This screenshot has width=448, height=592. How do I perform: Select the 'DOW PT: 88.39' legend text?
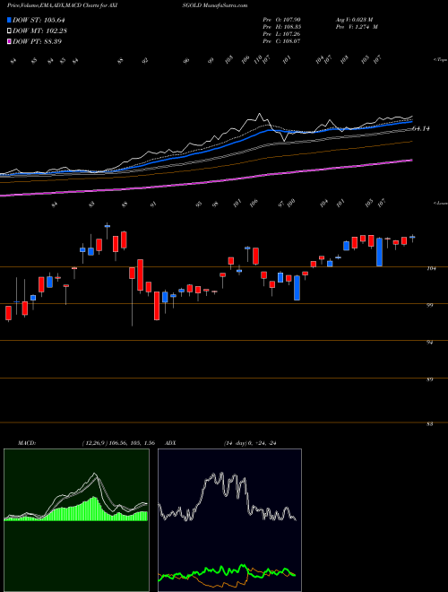tap(37, 41)
